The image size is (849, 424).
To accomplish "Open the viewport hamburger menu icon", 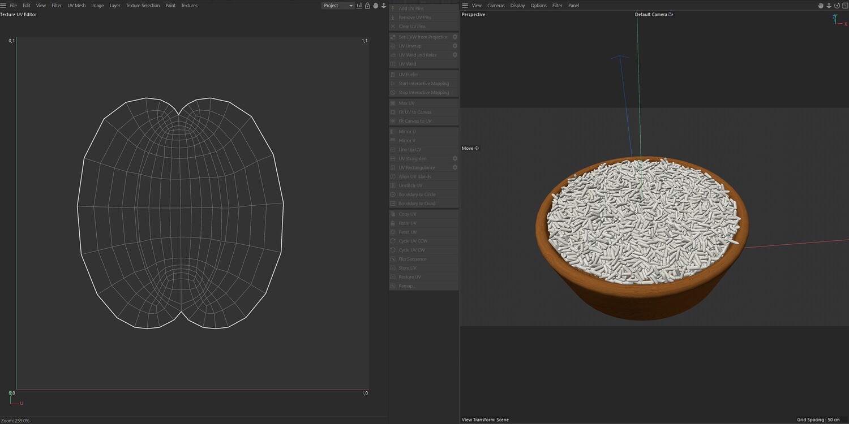I will click(x=465, y=6).
